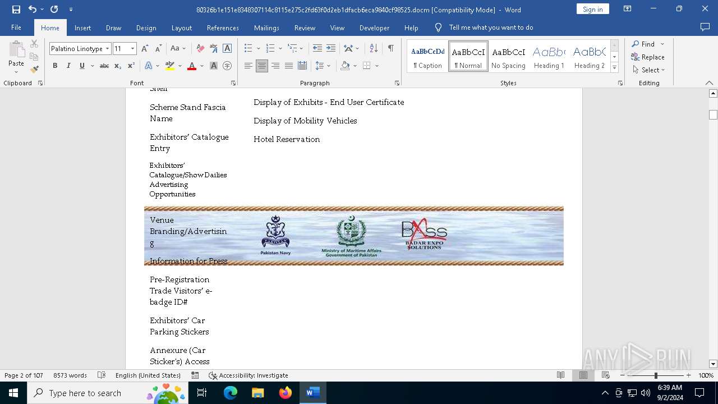The height and width of the screenshot is (404, 718).
Task: Apply character shading to text
Action: click(x=214, y=66)
